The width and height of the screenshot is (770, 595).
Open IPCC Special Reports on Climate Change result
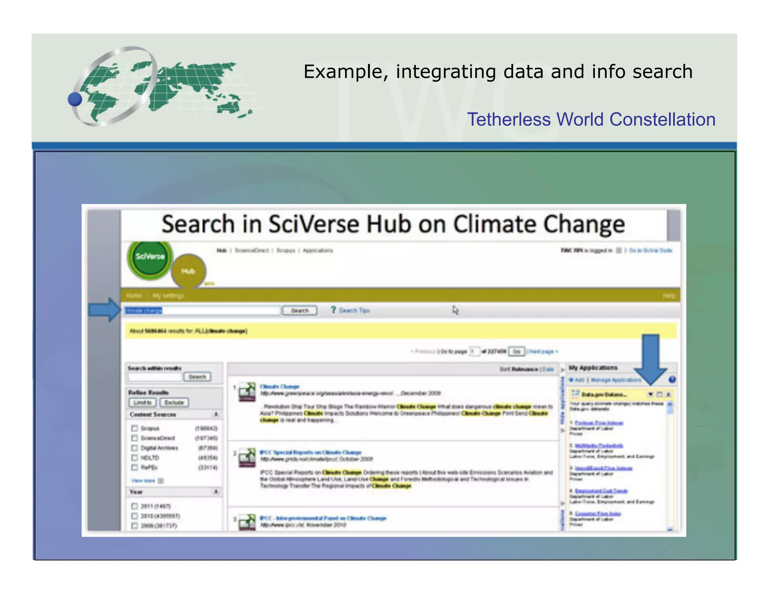(x=311, y=452)
